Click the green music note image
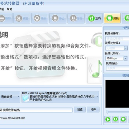129x129 pixels. point(95,70)
